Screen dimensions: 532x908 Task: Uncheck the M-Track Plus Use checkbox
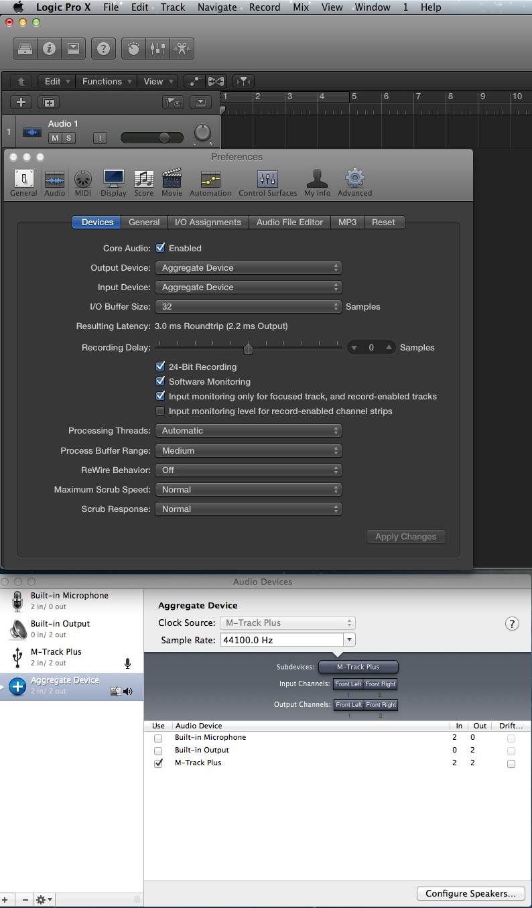159,763
